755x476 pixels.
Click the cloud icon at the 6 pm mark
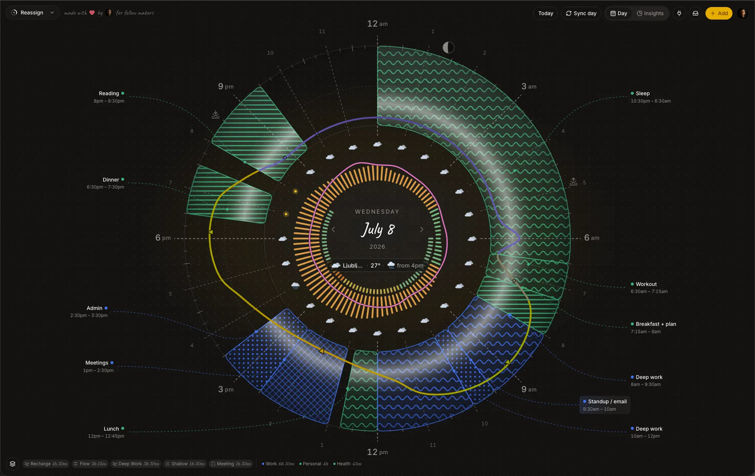tap(283, 239)
